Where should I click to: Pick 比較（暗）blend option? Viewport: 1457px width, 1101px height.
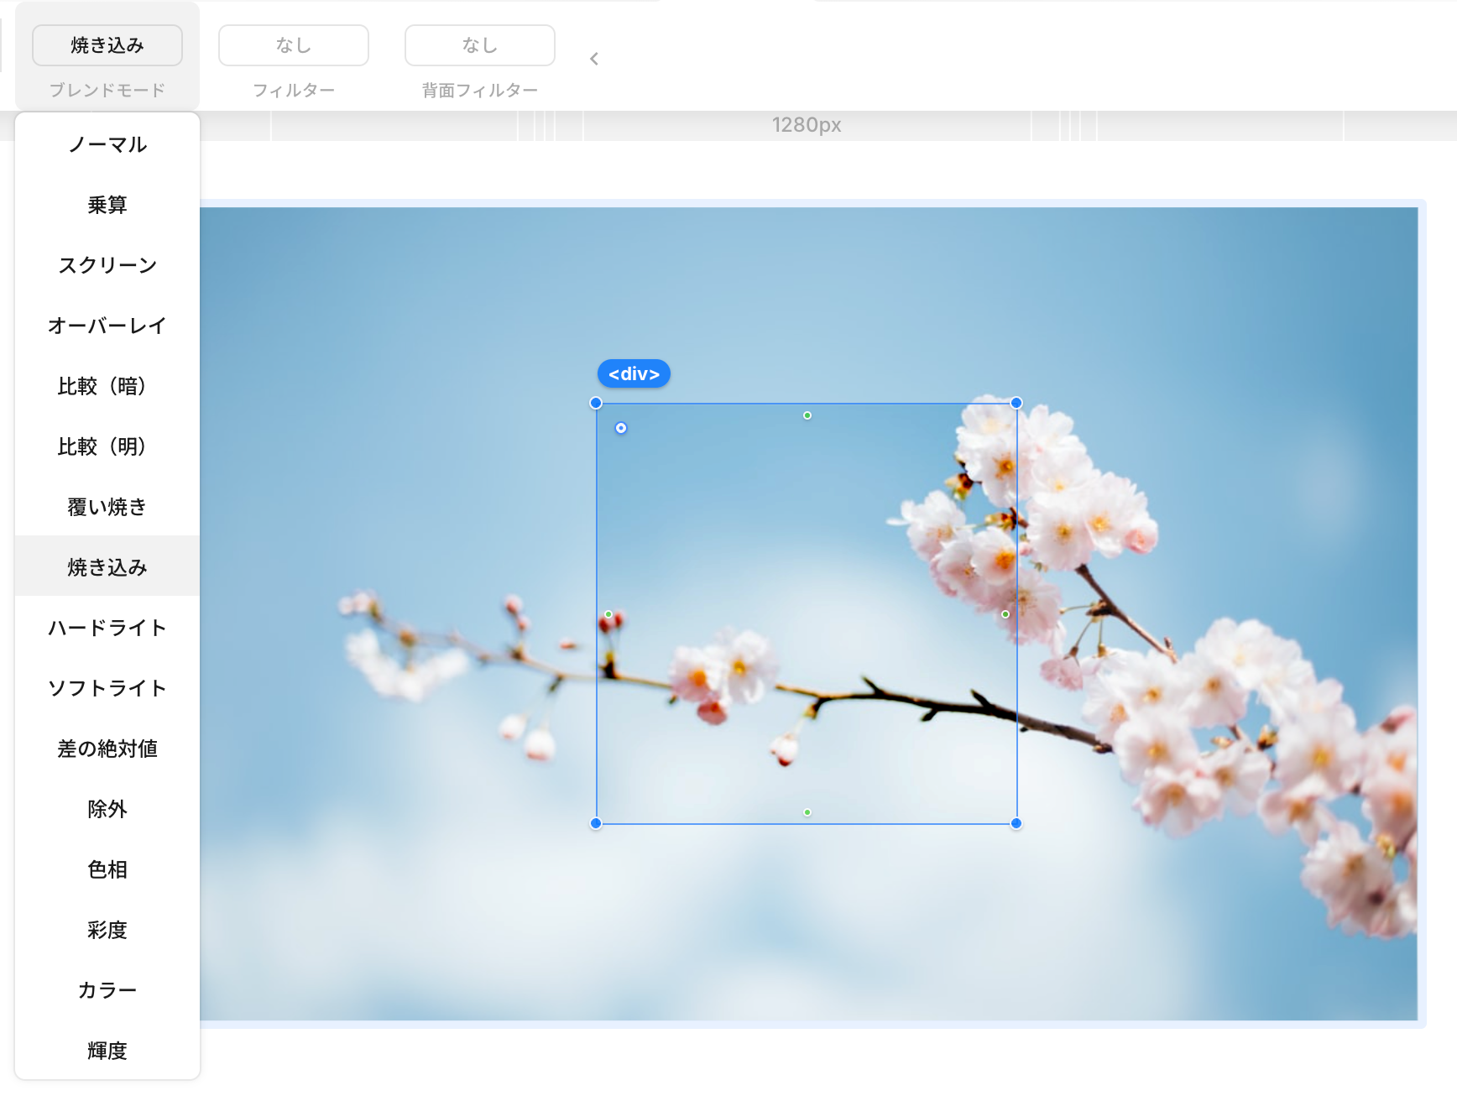coord(107,387)
